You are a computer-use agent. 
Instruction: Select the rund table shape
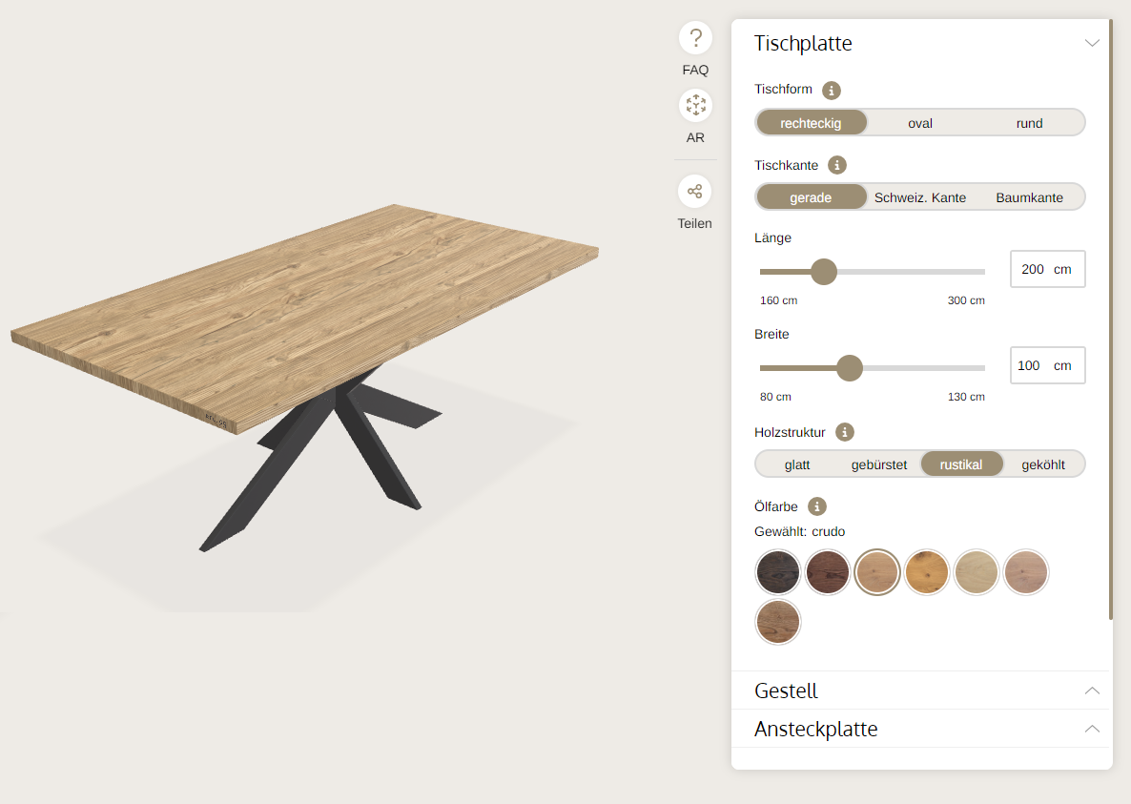point(1029,123)
